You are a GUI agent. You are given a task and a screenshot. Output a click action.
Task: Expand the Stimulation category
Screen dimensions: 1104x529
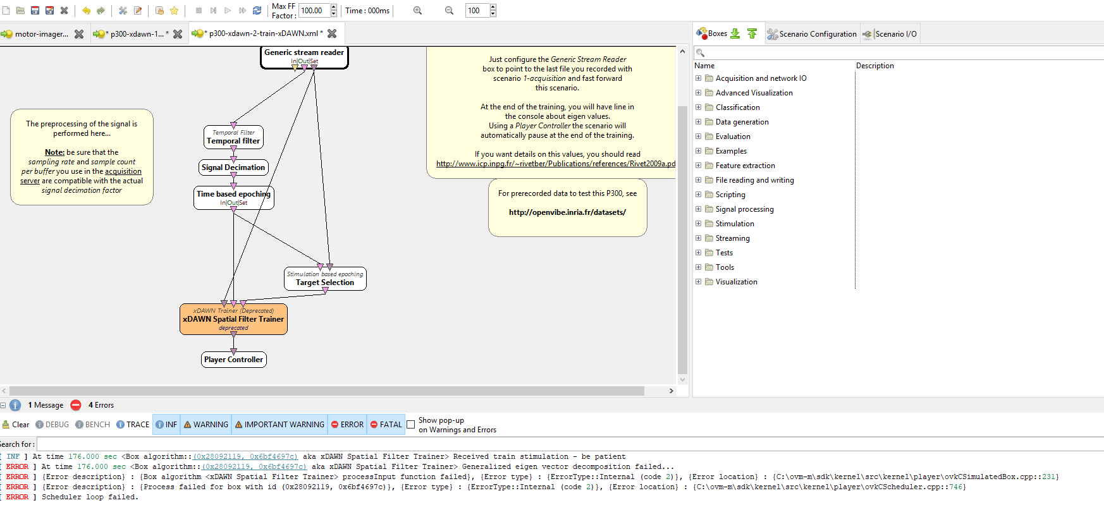(698, 224)
